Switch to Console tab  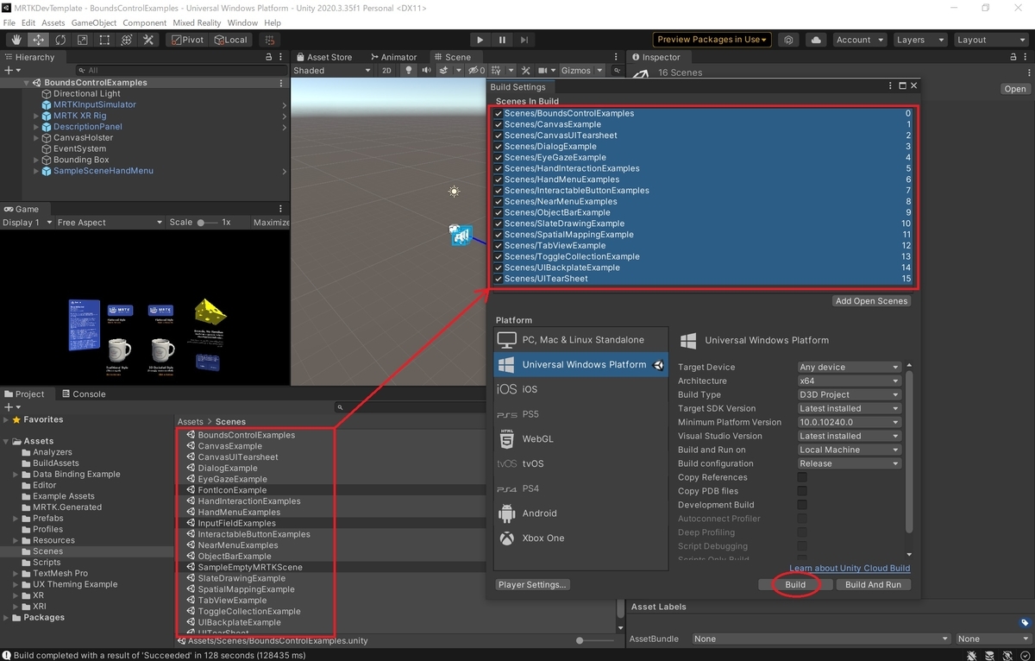[83, 394]
